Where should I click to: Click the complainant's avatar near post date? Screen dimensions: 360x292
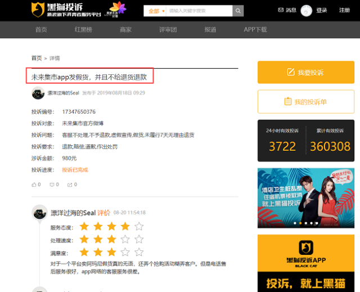38,93
